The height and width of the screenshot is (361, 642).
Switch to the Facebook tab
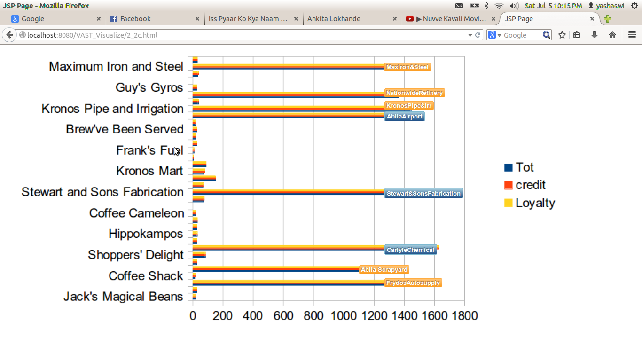point(155,19)
